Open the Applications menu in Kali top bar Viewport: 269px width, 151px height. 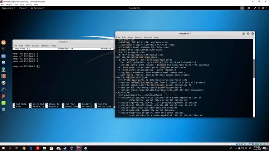(8, 8)
